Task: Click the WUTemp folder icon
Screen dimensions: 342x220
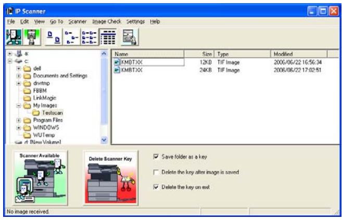Action: pyautogui.click(x=27, y=135)
